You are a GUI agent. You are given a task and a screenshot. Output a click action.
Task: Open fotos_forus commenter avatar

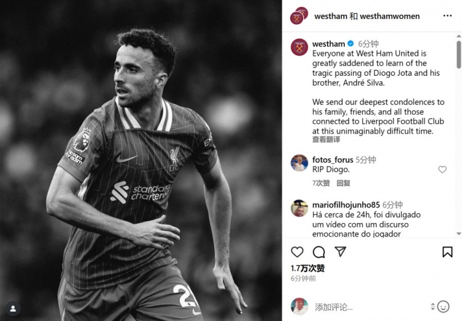(299, 163)
